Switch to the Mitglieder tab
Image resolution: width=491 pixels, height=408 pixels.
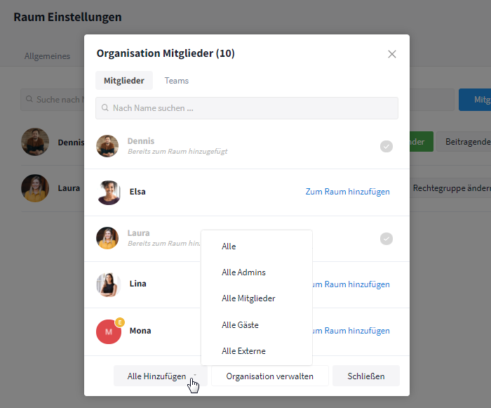124,81
